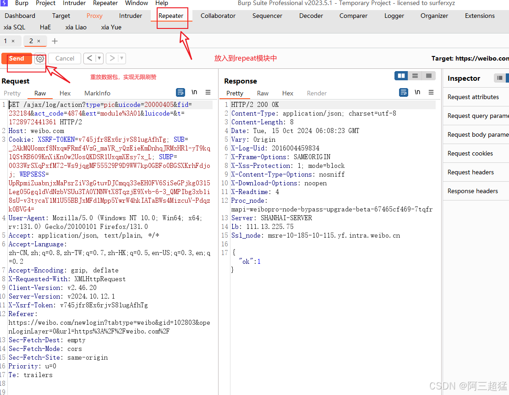Open the Repeater menu in the menu bar
This screenshot has width=509, height=395.
[105, 3]
